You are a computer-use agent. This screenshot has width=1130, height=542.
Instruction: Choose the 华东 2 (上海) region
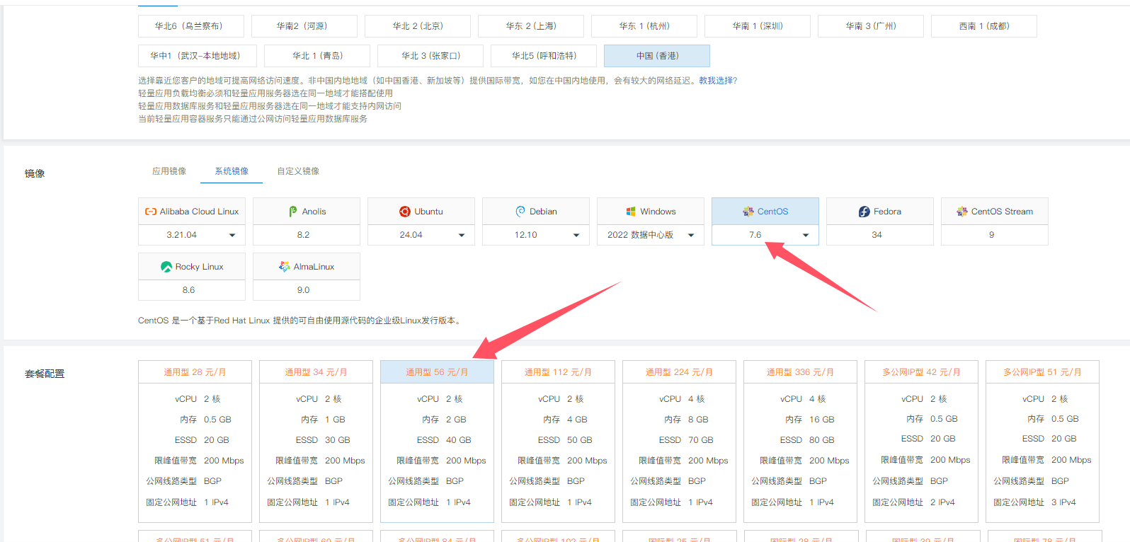coord(531,26)
